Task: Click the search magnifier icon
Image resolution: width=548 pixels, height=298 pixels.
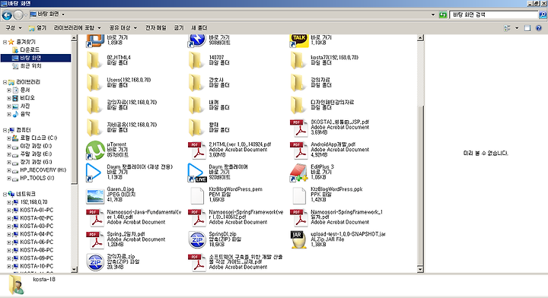Action: point(543,14)
